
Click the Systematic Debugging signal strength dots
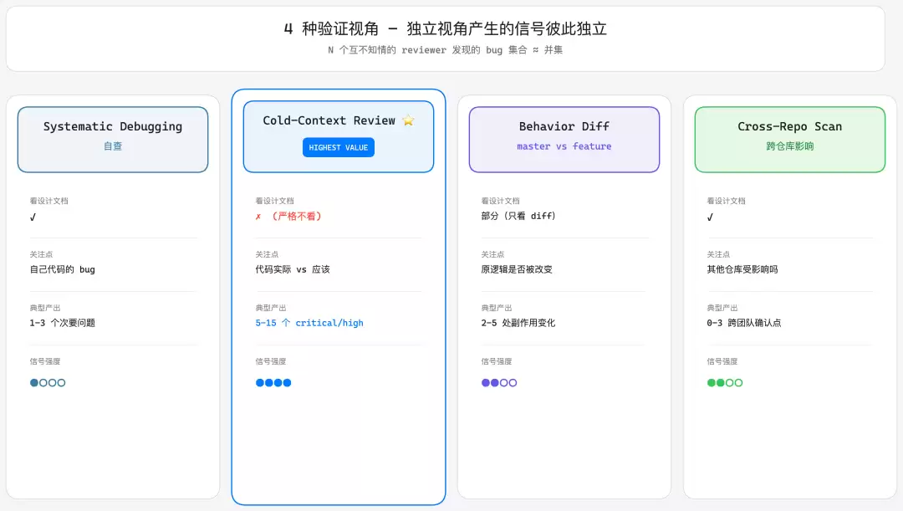click(x=48, y=382)
